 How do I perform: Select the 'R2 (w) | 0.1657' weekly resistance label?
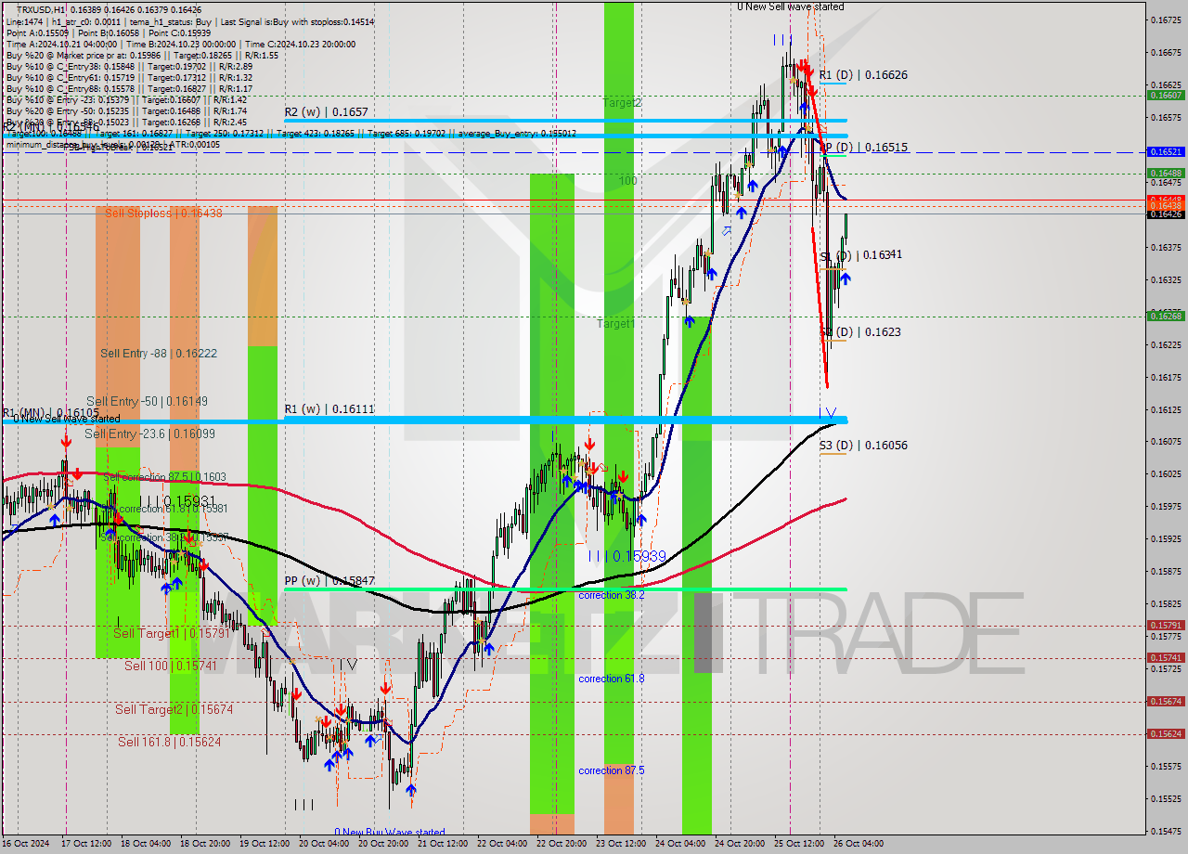coord(326,111)
